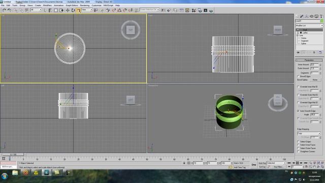Click the Set Key button

262,167
